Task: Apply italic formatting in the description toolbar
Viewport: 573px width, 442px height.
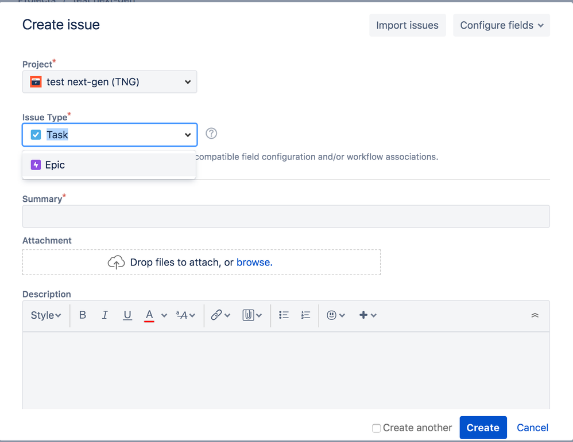Action: coord(104,315)
